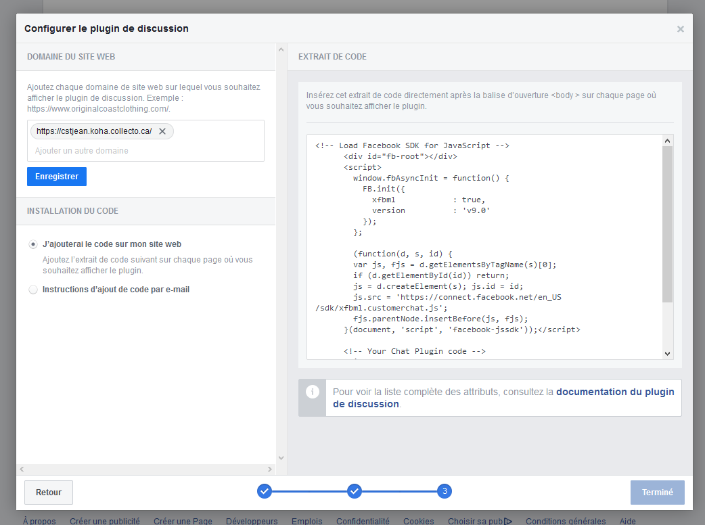Image resolution: width=705 pixels, height=525 pixels.
Task: Click the left panel horizontal scroll-left arrow
Action: pyautogui.click(x=22, y=469)
